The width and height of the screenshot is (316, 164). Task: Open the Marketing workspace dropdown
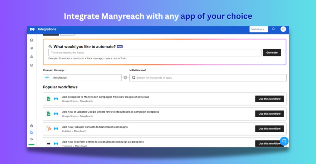[258, 29]
